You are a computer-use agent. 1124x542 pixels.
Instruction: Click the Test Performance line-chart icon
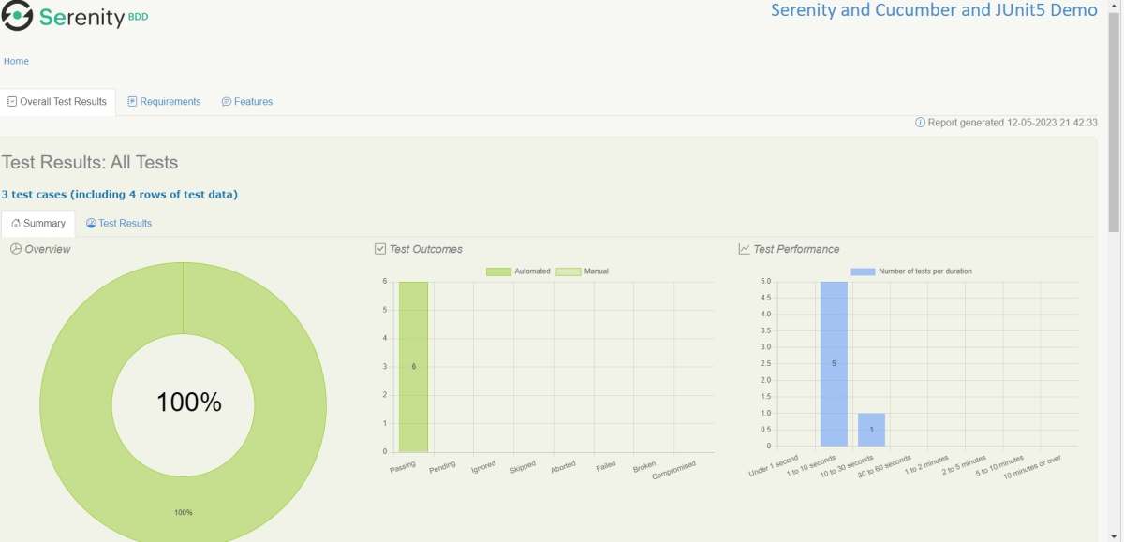point(744,249)
